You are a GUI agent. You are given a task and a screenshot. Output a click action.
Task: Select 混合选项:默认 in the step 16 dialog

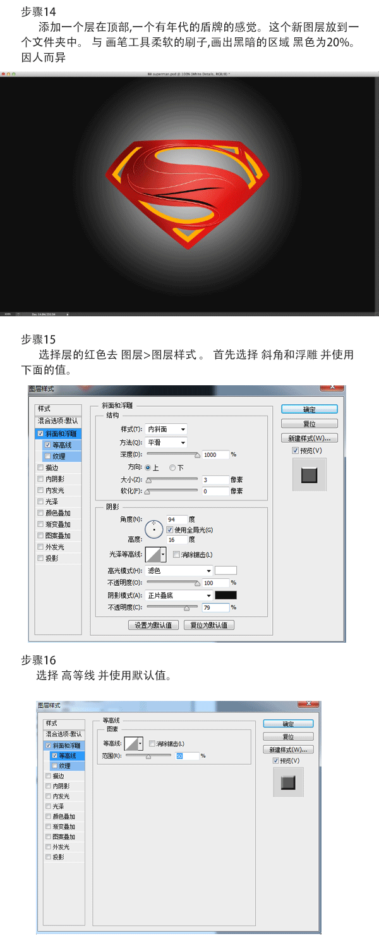pos(64,734)
